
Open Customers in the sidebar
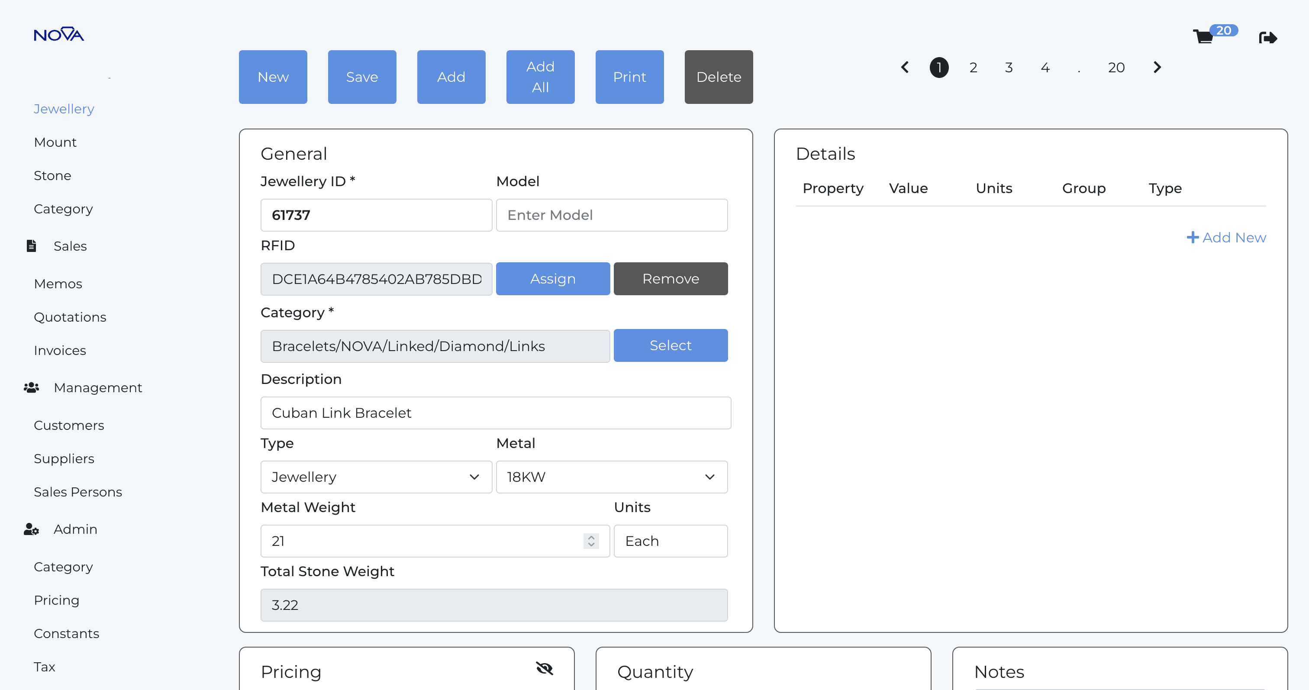click(68, 425)
